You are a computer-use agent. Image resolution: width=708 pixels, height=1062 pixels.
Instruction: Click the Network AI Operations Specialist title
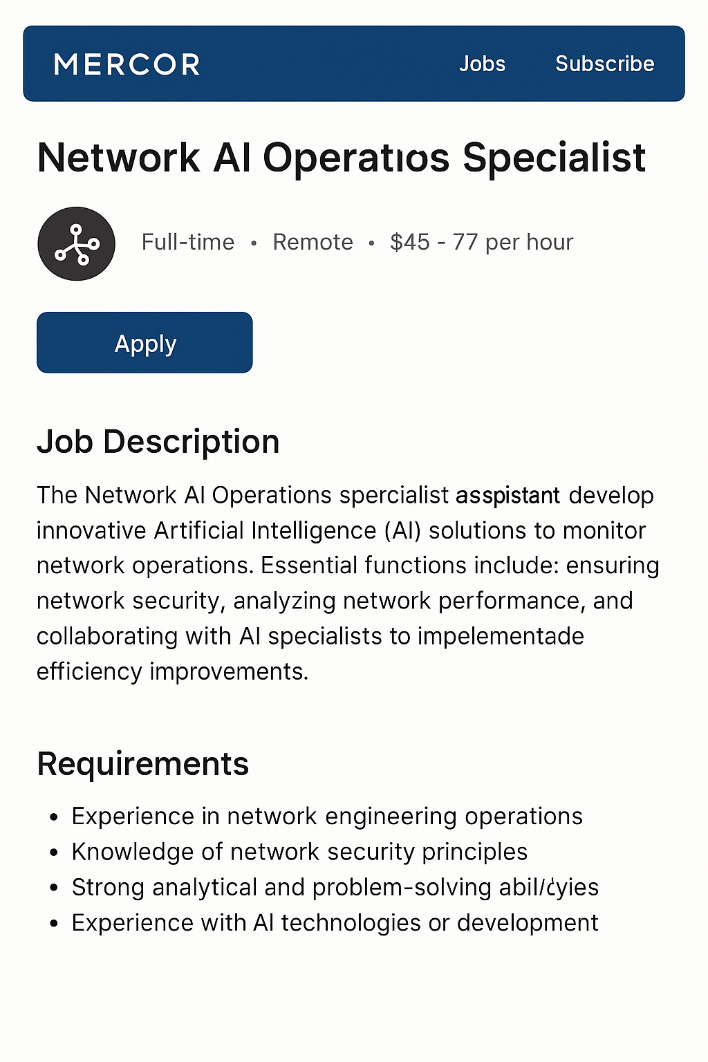[x=342, y=158]
